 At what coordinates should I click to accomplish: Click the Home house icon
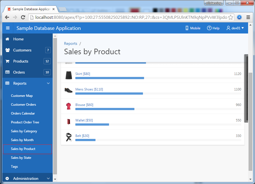pos(7,39)
